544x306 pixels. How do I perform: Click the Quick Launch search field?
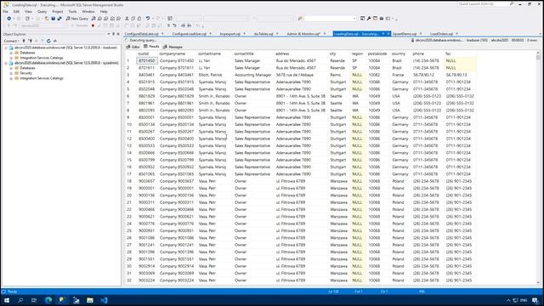click(484, 3)
